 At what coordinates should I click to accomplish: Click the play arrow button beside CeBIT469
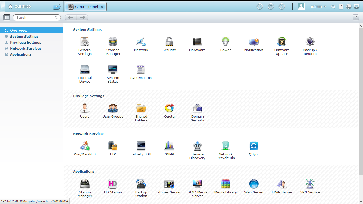coord(57,7)
